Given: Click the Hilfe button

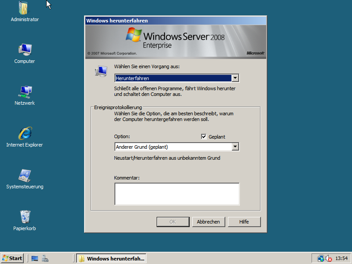Looking at the screenshot, I should pos(244,222).
